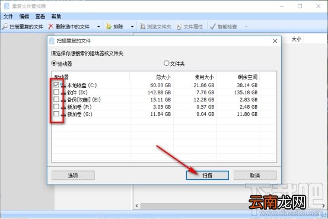Click the 11.80 GB free space cell

(x=247, y=114)
